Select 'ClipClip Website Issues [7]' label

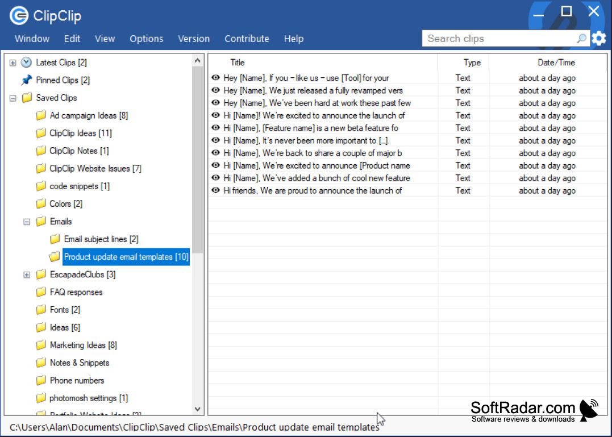[x=95, y=169]
